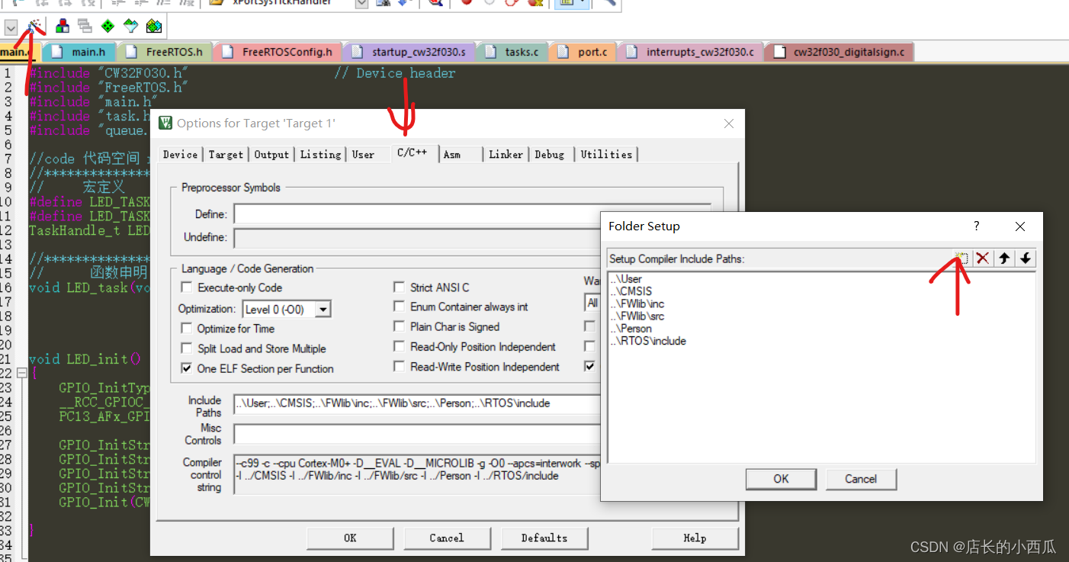Viewport: 1069px width, 562px height.
Task: Enable the Strict ANSI C checkbox
Action: click(x=399, y=287)
